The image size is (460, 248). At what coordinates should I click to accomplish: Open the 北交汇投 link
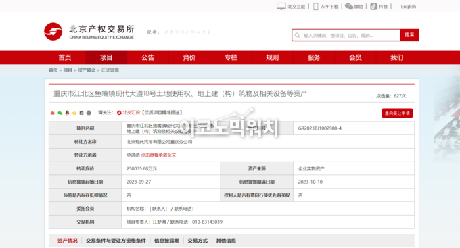(x=131, y=113)
